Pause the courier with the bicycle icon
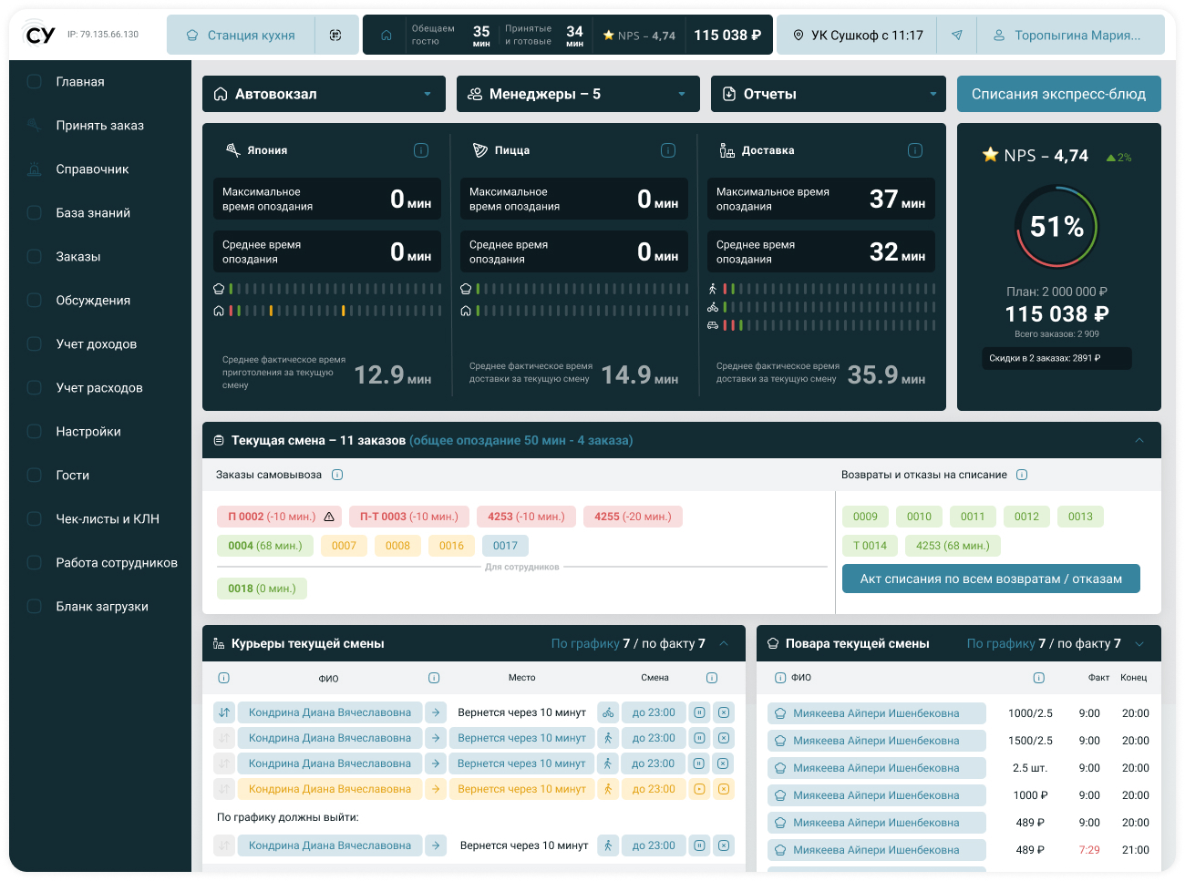Viewport: 1185px width, 881px height. point(699,712)
